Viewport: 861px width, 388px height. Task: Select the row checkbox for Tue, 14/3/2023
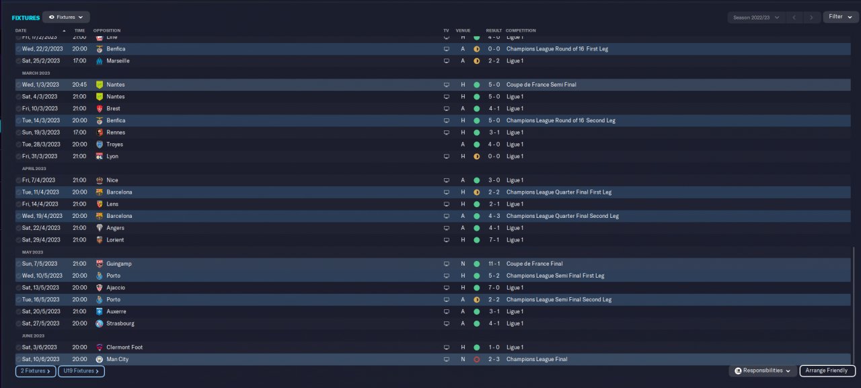18,121
